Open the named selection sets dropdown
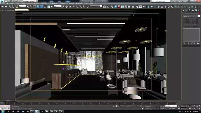 [96, 6]
